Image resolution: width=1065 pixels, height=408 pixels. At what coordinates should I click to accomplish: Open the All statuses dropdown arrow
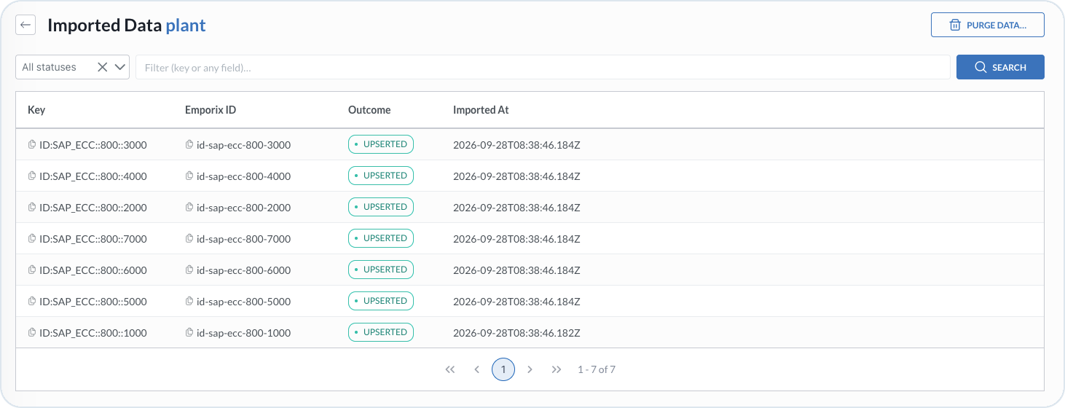point(120,67)
